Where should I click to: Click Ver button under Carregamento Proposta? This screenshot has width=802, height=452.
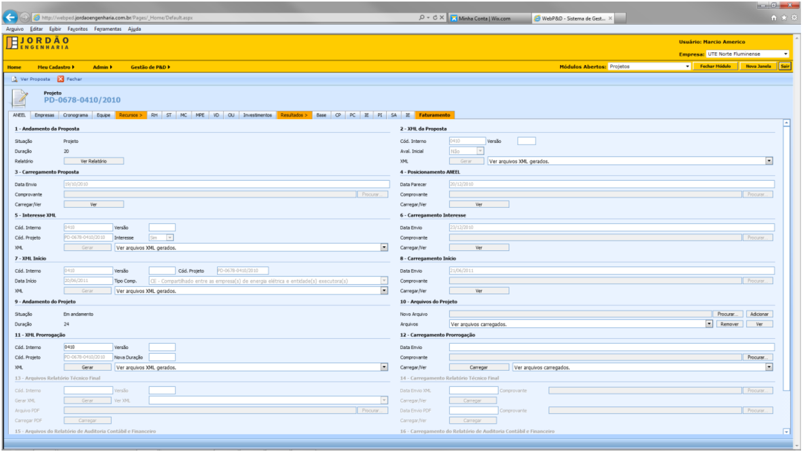(x=93, y=204)
